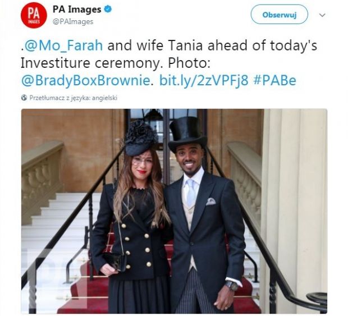Click the woman's black fascinator hat in photo
Image resolution: width=348 pixels, height=316 pixels.
140,138
